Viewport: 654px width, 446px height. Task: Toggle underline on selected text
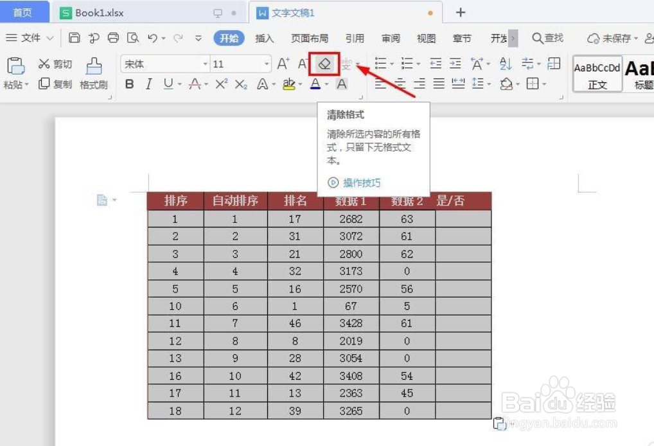coord(168,84)
